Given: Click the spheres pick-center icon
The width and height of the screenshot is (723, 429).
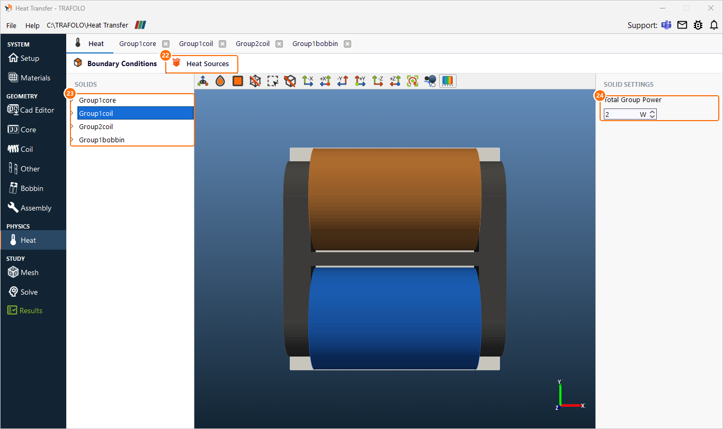Looking at the screenshot, I should tap(430, 81).
